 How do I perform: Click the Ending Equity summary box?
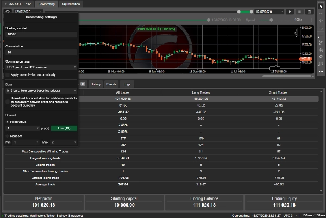[284, 202]
